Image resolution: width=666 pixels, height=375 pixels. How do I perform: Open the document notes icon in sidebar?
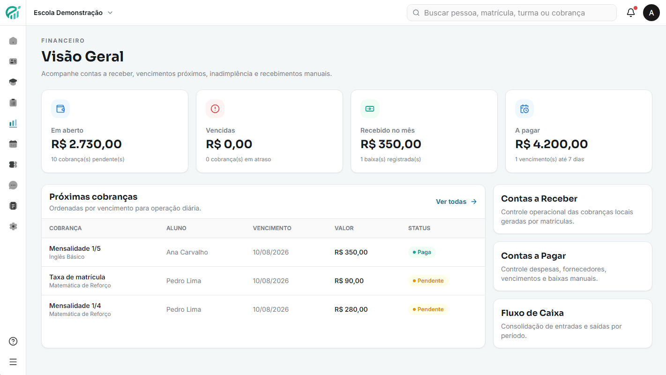coord(13,206)
